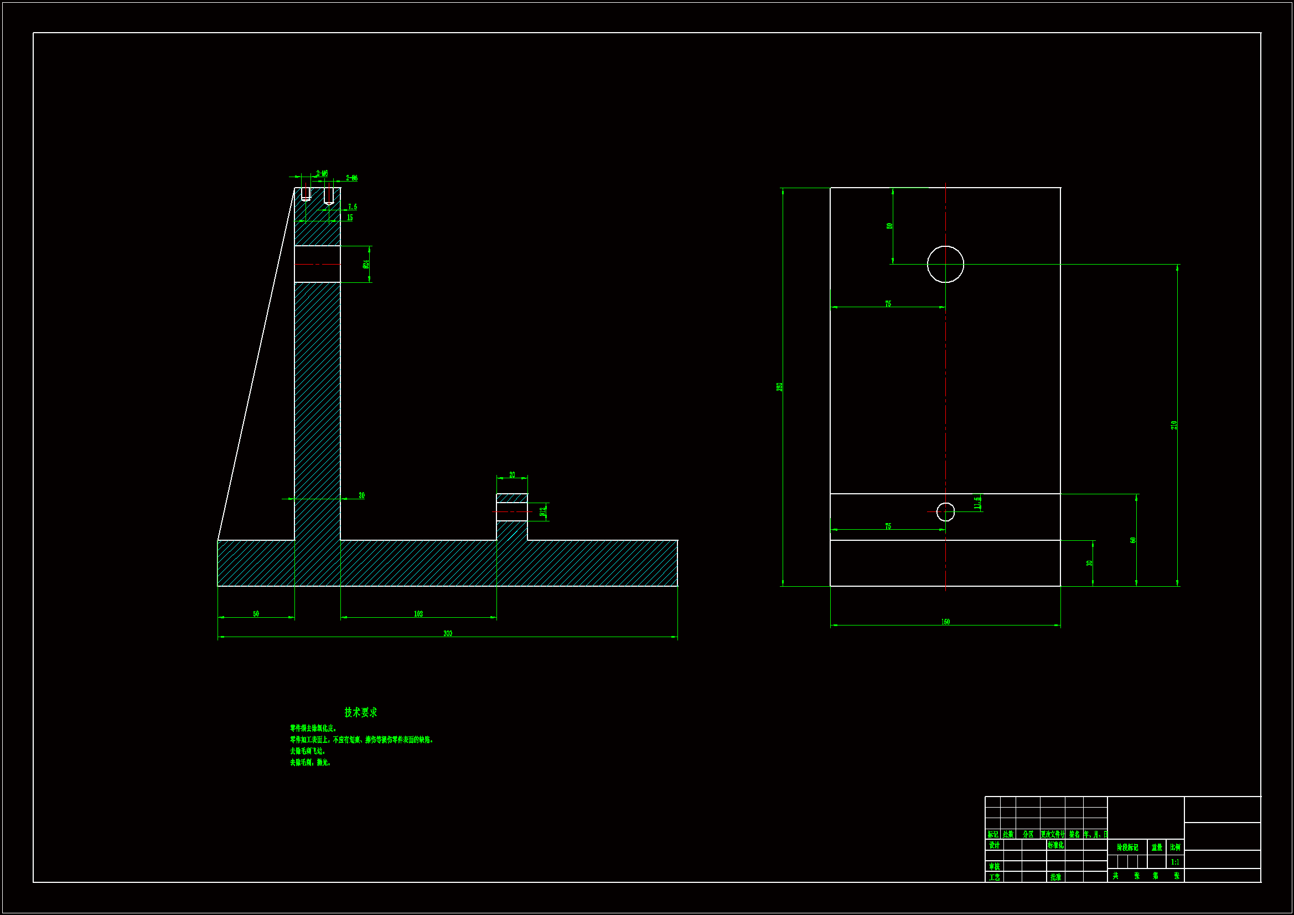Select the 102 horizontal dimension text
The height and width of the screenshot is (915, 1294).
coord(418,614)
